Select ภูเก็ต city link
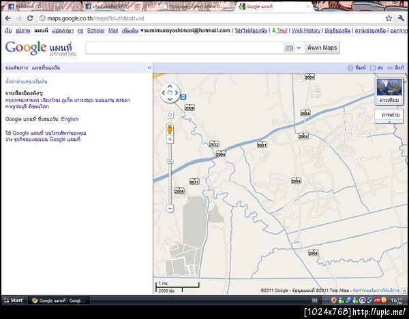 [x=67, y=100]
